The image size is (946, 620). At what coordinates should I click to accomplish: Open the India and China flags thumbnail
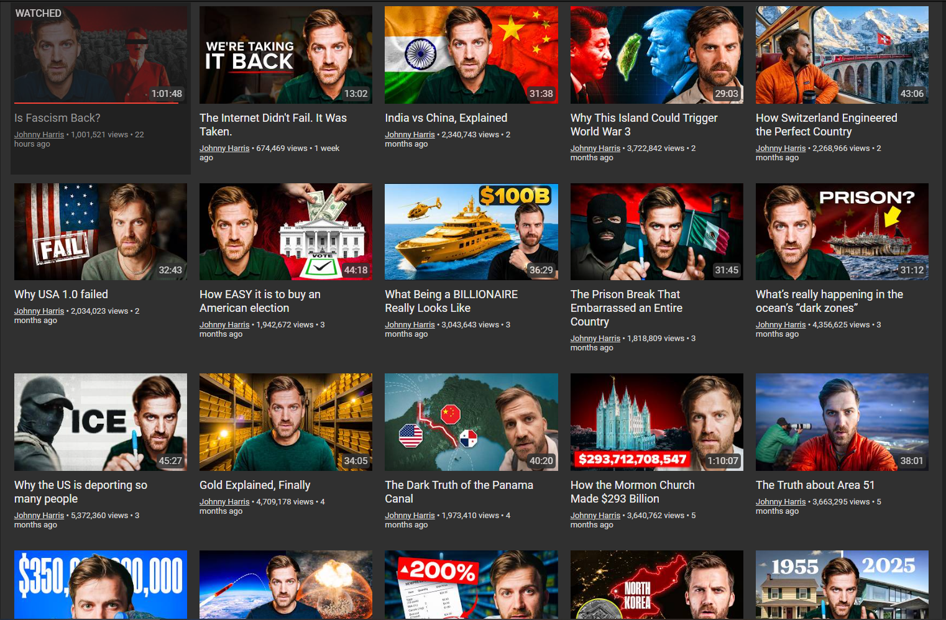click(x=471, y=55)
